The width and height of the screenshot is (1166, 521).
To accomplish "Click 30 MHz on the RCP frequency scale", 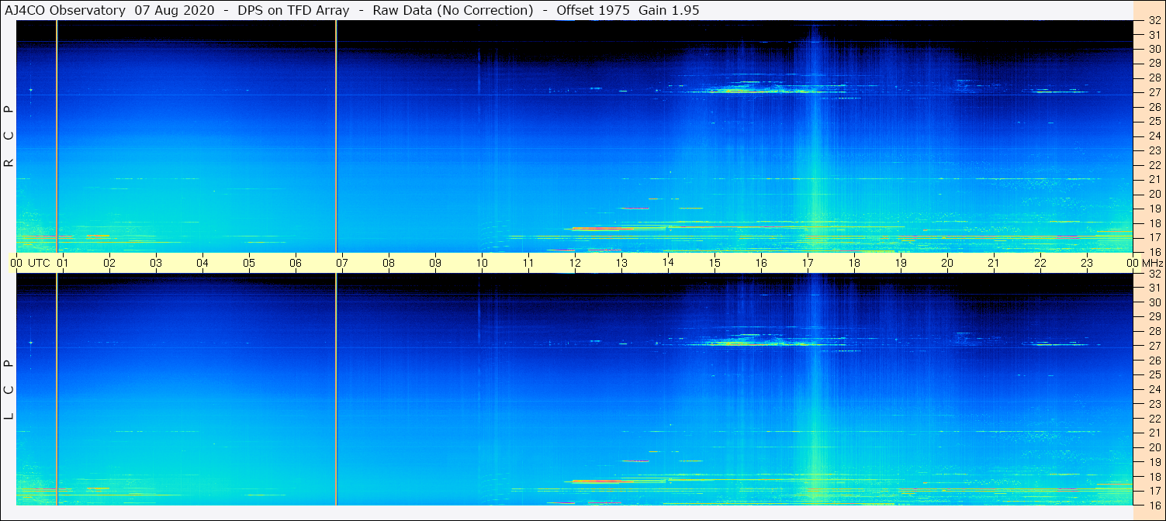I will pyautogui.click(x=1154, y=49).
